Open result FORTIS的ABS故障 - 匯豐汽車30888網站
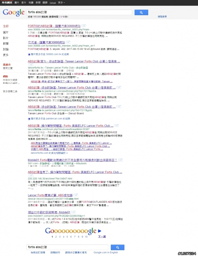 [54, 26]
